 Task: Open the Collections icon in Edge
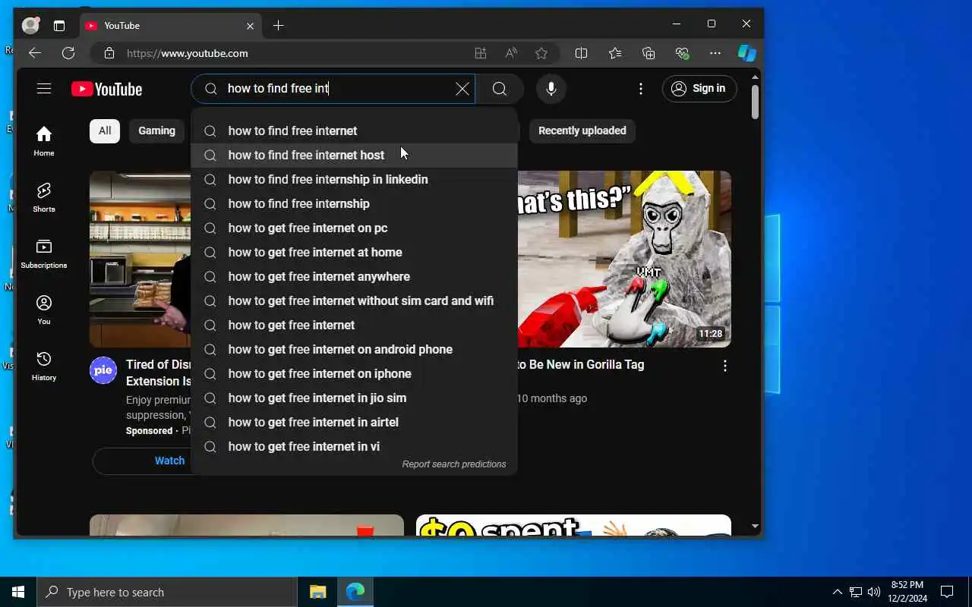pyautogui.click(x=649, y=53)
